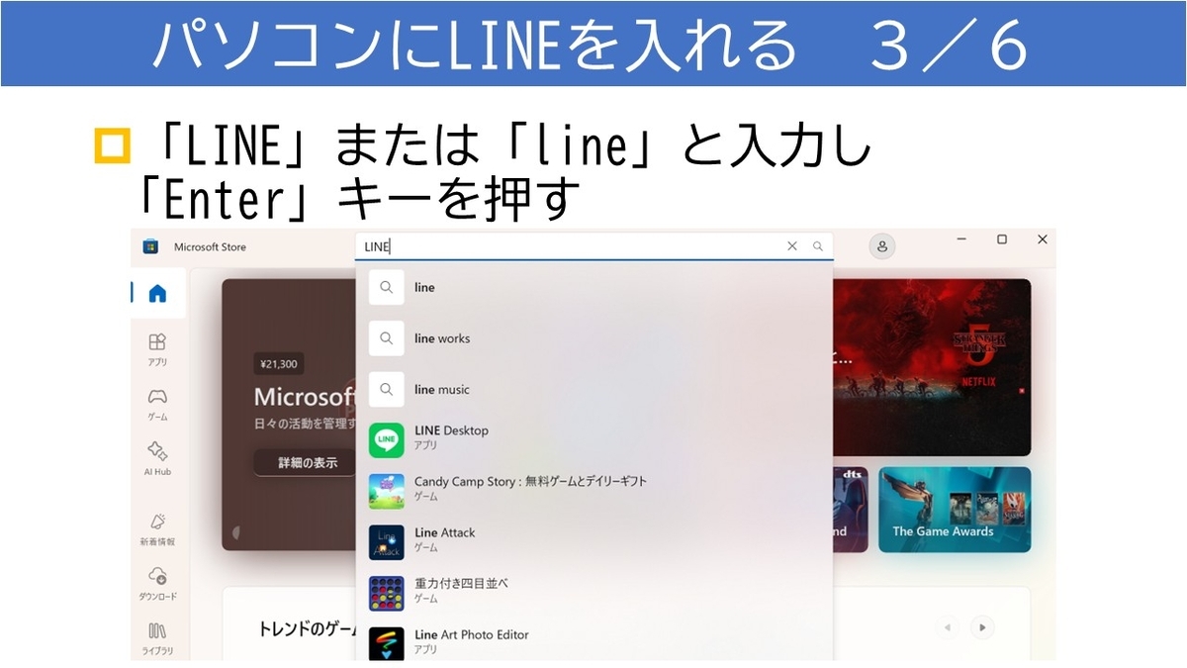The width and height of the screenshot is (1187, 668).
Task: Click the Microsoft Store logo icon
Action: pos(150,246)
